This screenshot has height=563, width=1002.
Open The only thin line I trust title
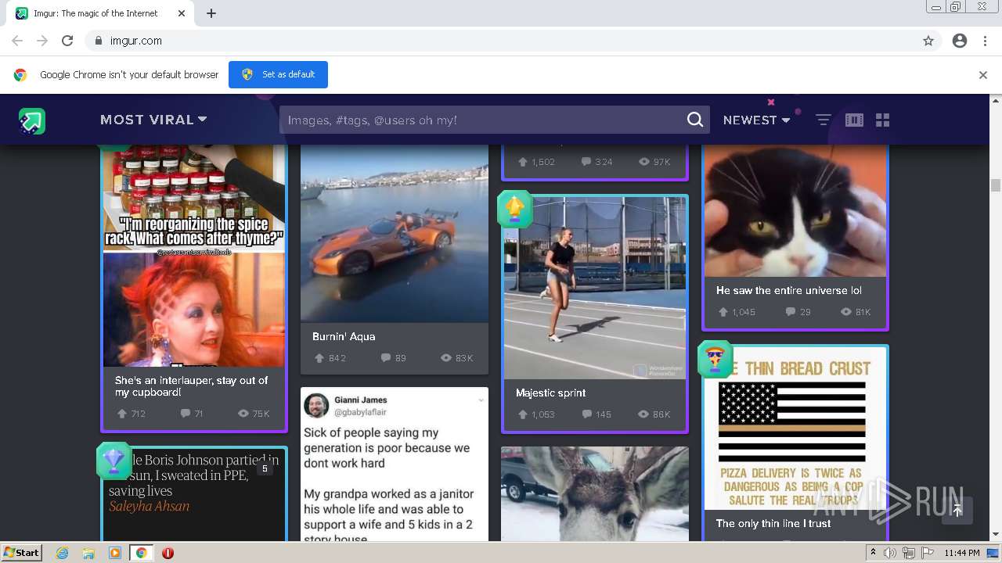coord(773,523)
